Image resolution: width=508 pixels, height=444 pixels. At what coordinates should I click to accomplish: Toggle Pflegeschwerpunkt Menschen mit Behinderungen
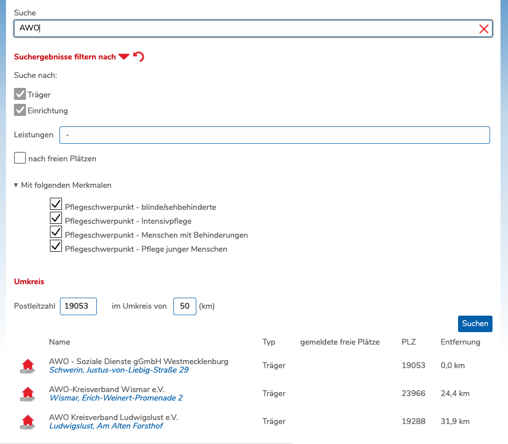pos(56,232)
